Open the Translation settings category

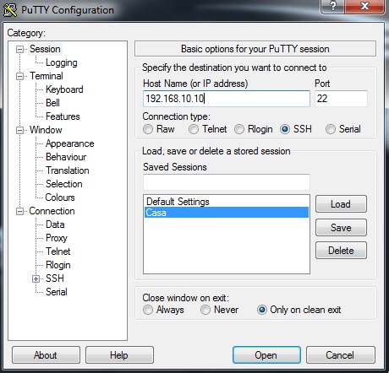pos(68,170)
